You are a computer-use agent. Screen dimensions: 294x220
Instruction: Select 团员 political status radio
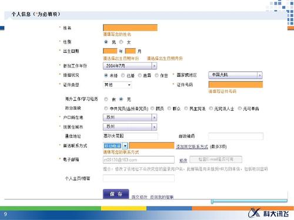(x=152, y=109)
